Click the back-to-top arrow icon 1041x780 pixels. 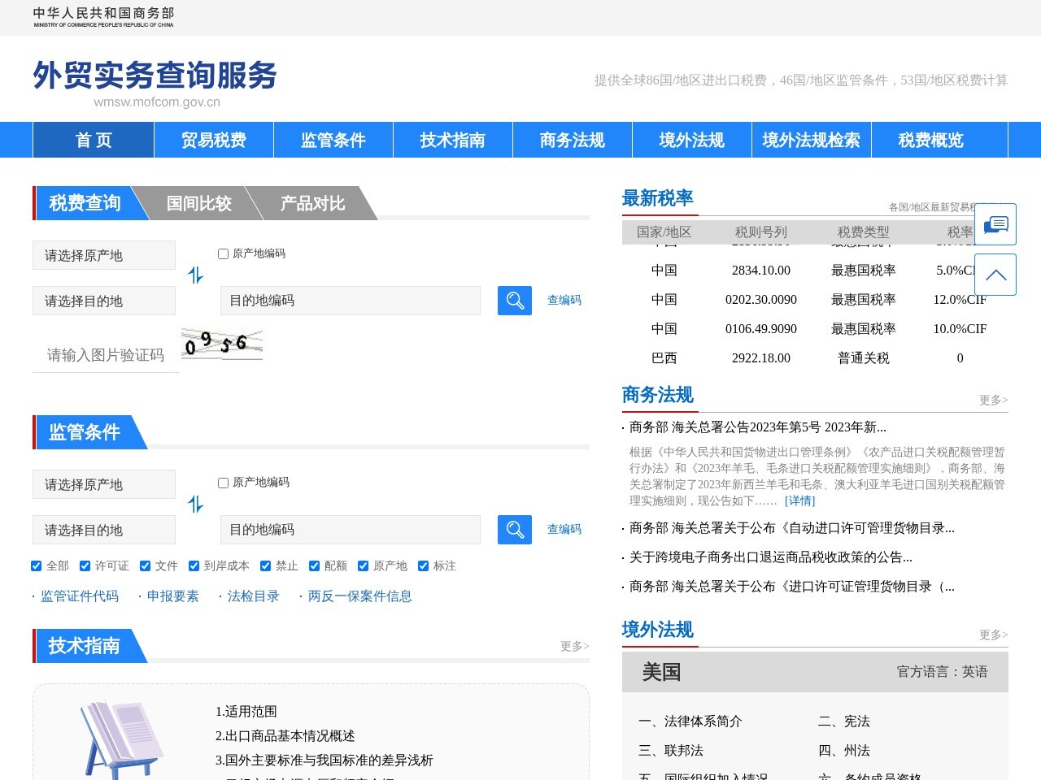point(995,275)
